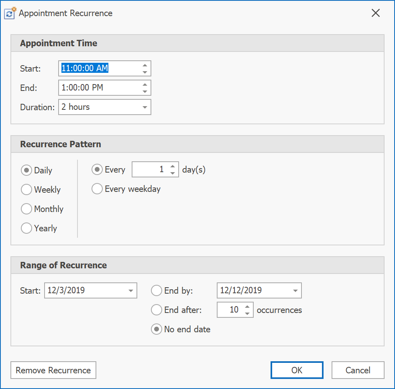
Task: Select the Yearly recurrence pattern
Action: point(26,228)
